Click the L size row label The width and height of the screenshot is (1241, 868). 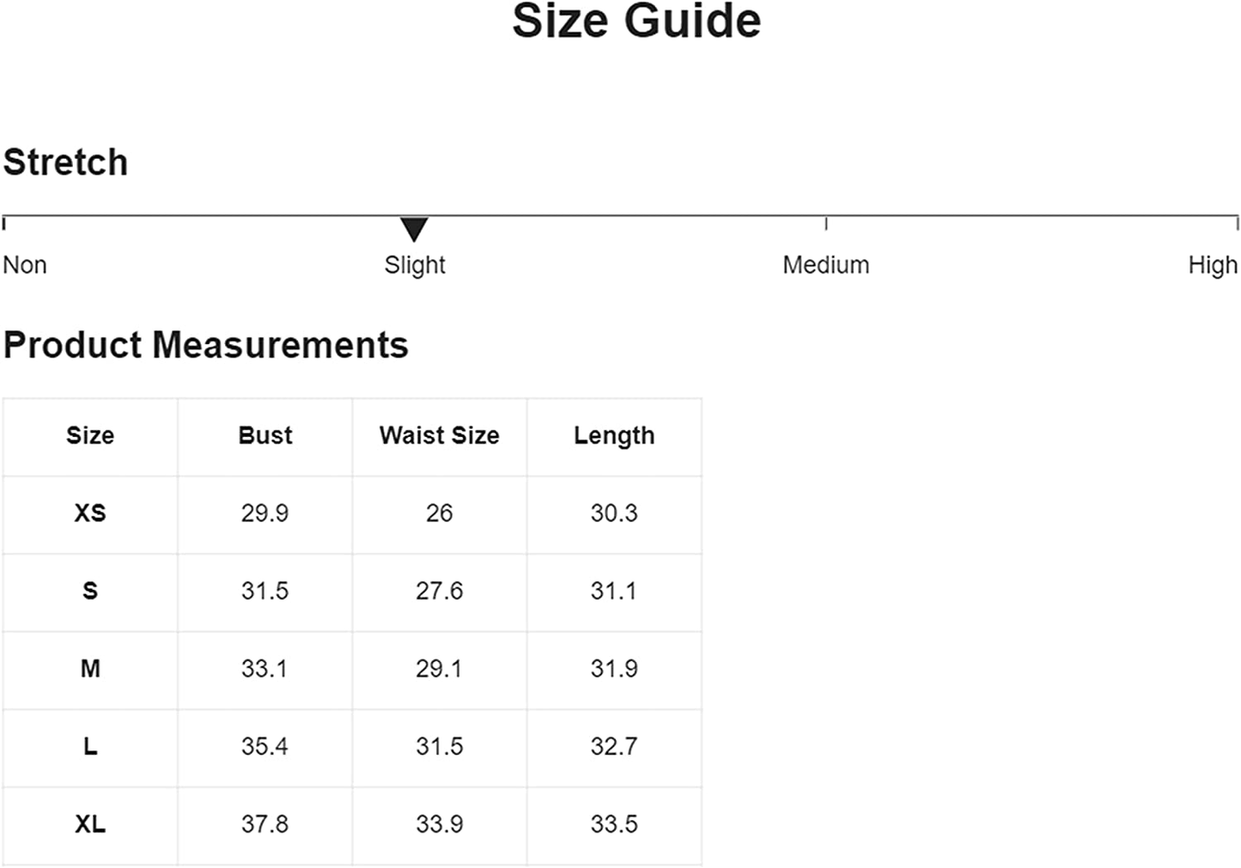[x=90, y=746]
